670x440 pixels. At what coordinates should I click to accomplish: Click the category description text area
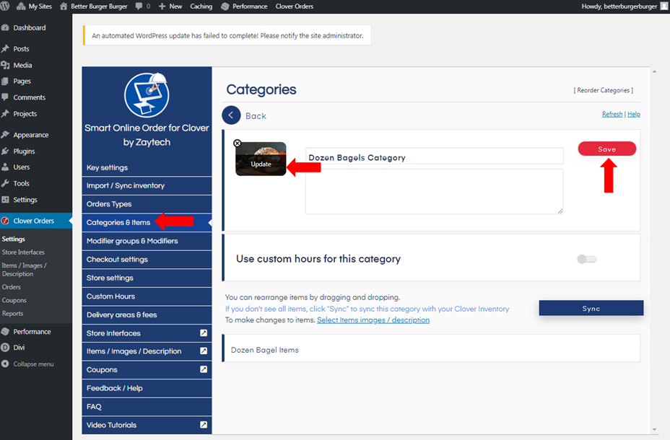click(434, 191)
